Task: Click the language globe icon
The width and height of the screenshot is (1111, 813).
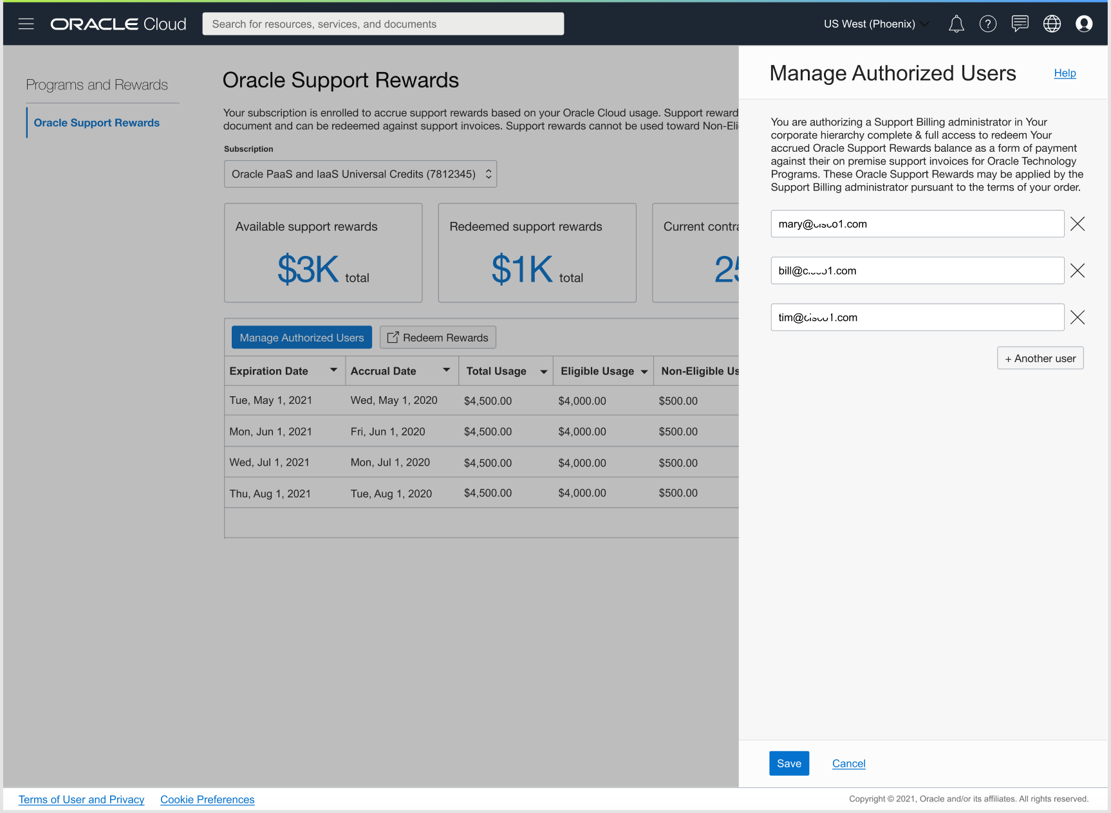Action: point(1052,23)
